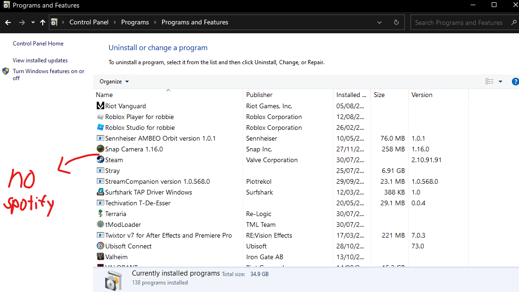519x292 pixels.
Task: Click the Ubisoft Connect swirl icon
Action: 101,246
